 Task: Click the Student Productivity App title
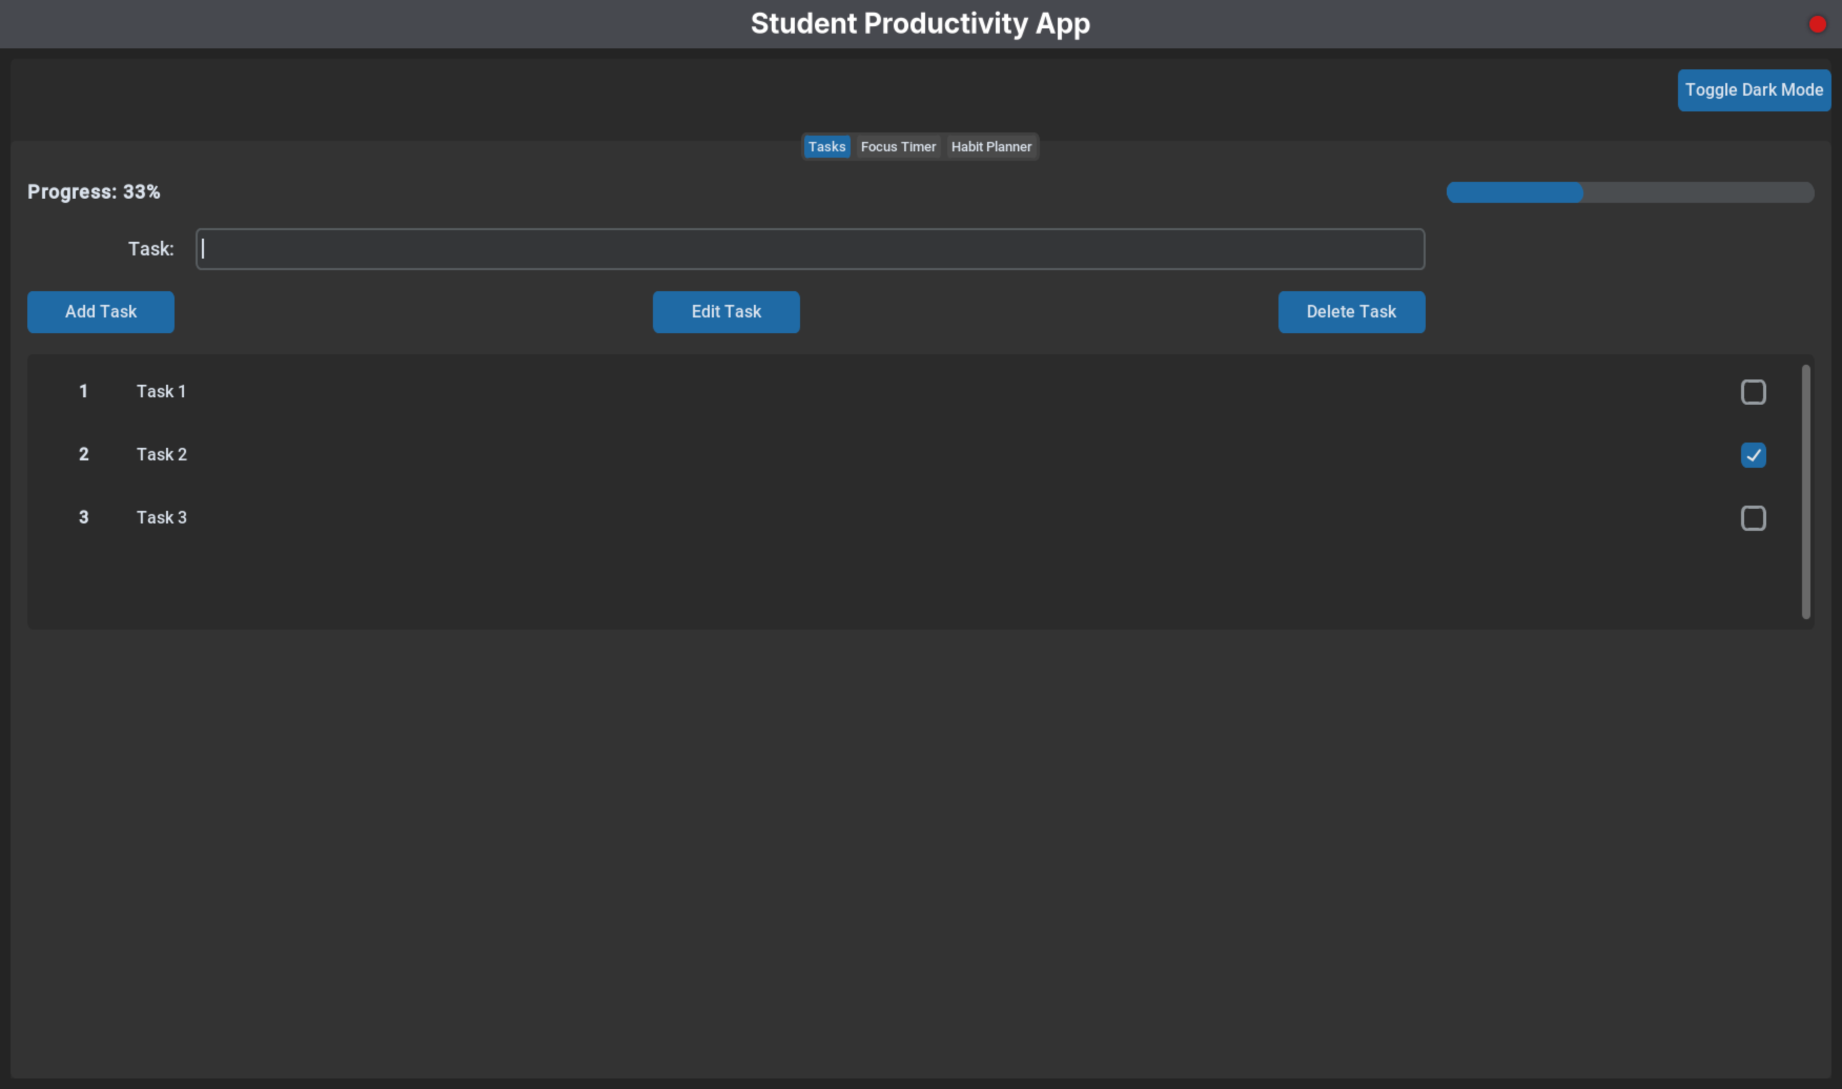[x=920, y=24]
